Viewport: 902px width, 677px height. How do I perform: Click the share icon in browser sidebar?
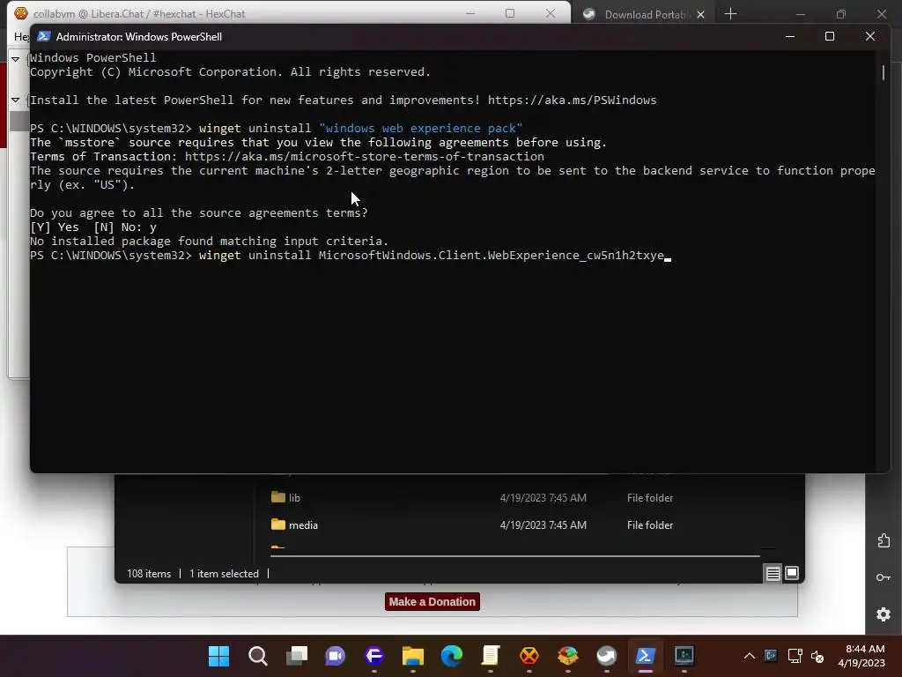point(884,540)
